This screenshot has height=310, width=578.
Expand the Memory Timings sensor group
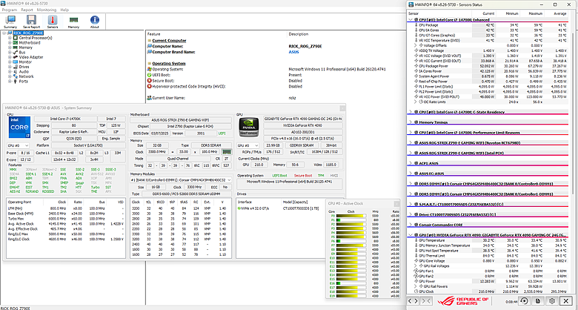click(x=411, y=122)
